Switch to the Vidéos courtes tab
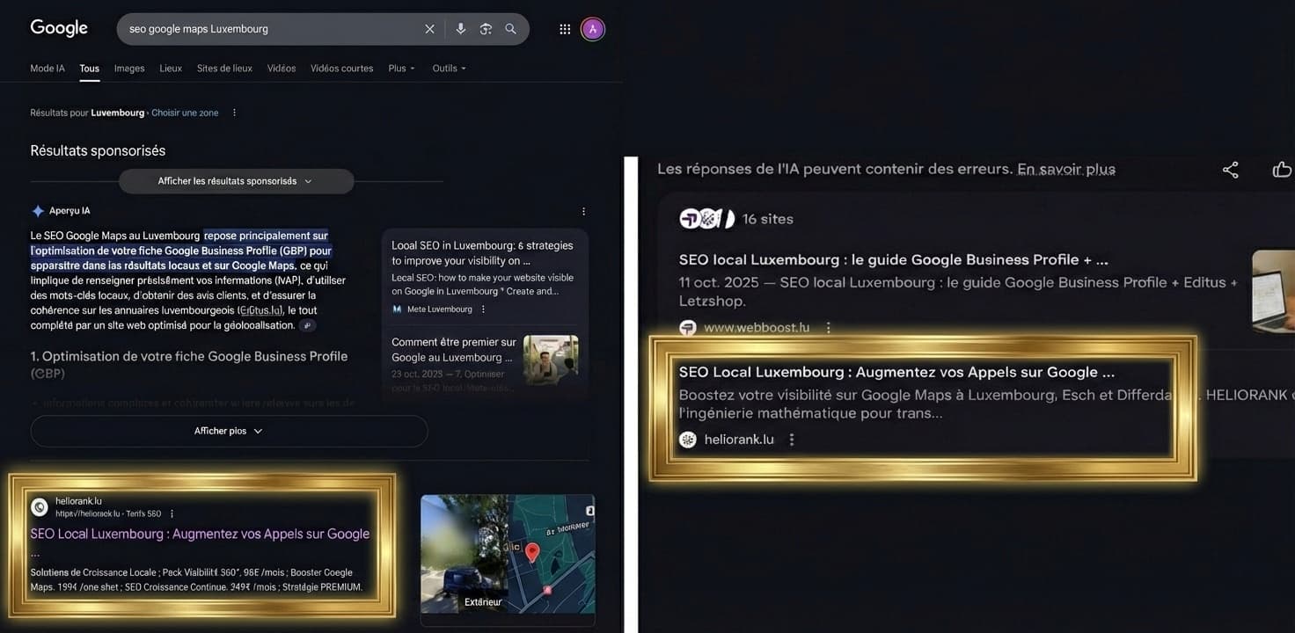The width and height of the screenshot is (1295, 633). point(341,68)
